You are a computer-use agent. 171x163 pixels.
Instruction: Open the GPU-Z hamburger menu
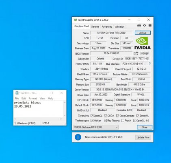click(150, 26)
